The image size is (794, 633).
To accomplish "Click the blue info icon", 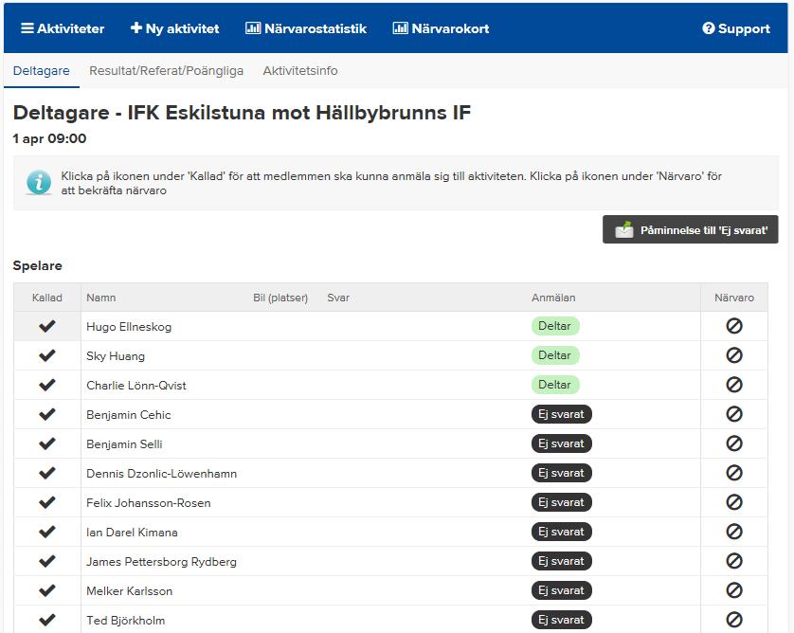I will tap(39, 182).
